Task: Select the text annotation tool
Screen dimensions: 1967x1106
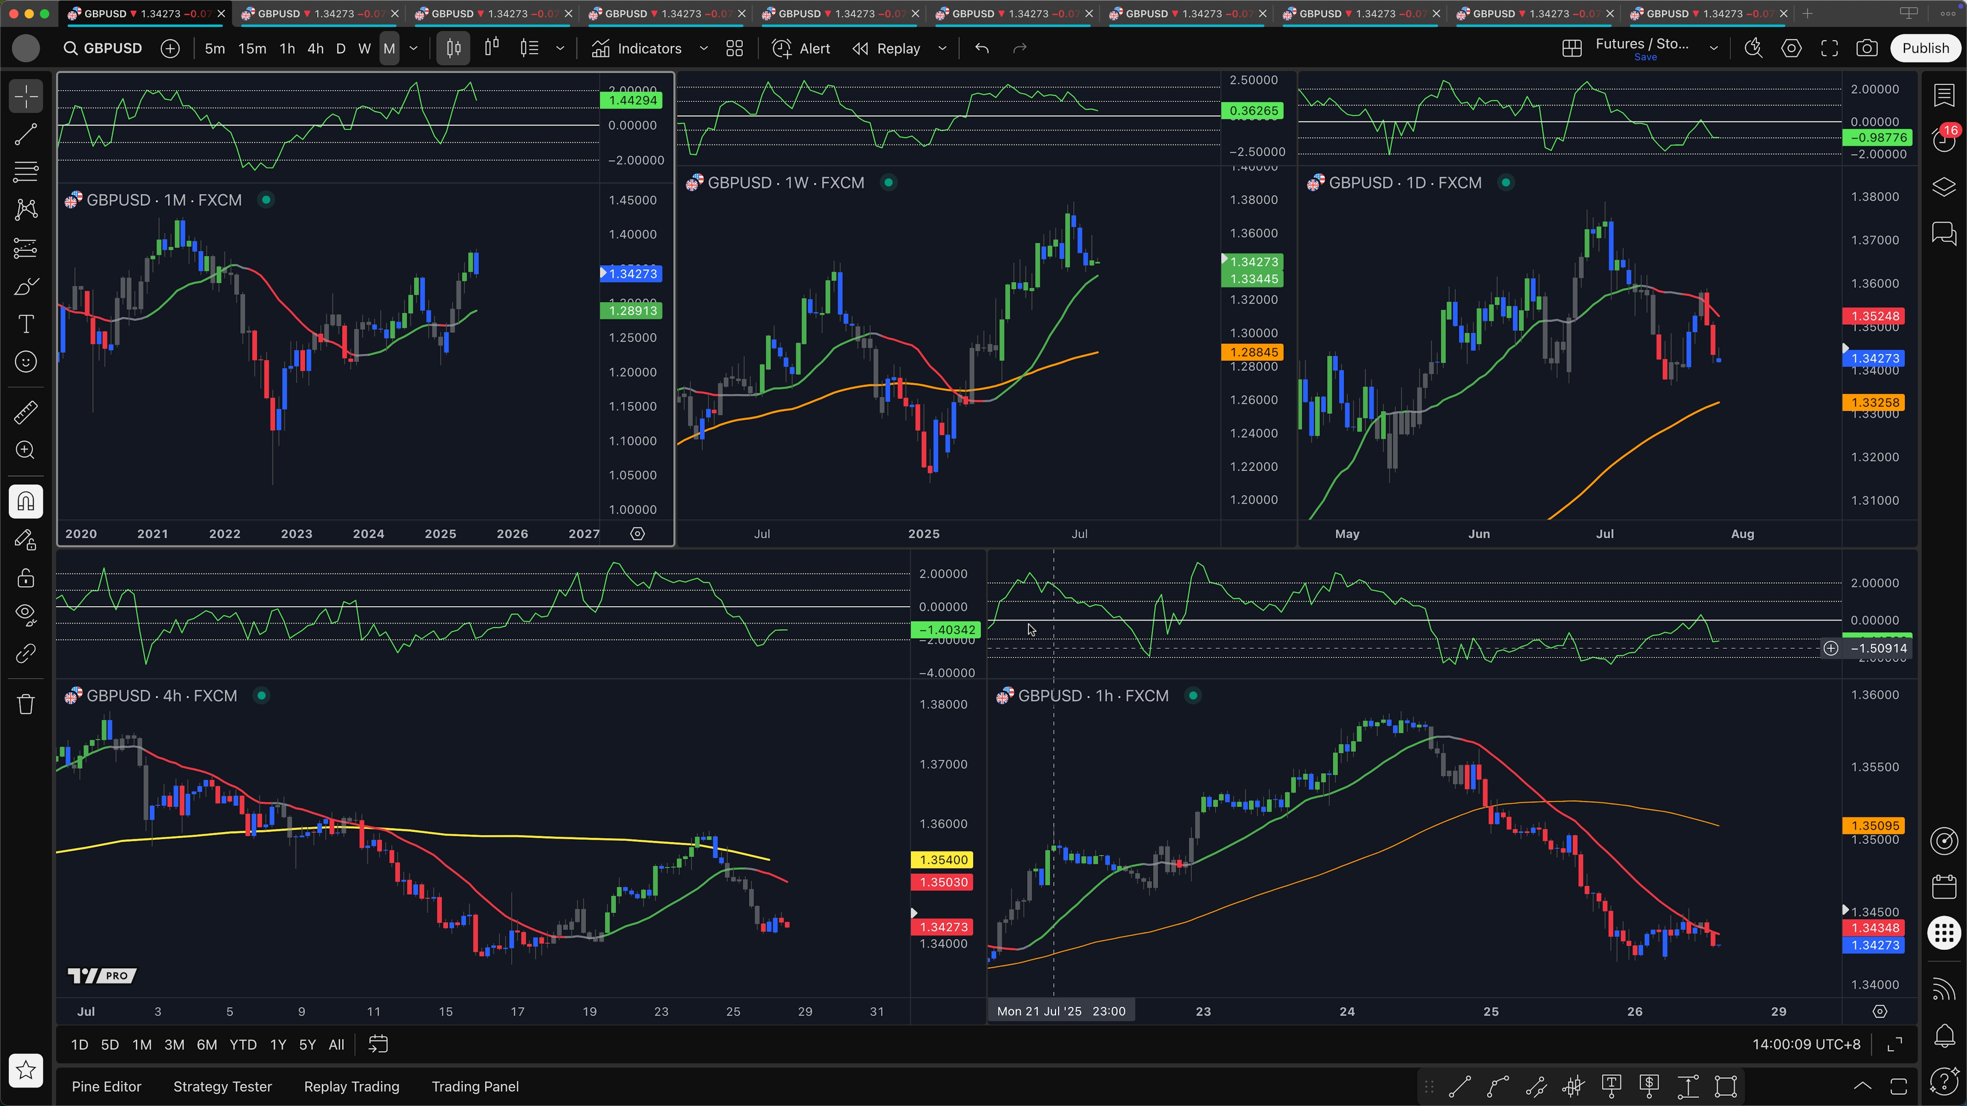Action: coord(26,324)
